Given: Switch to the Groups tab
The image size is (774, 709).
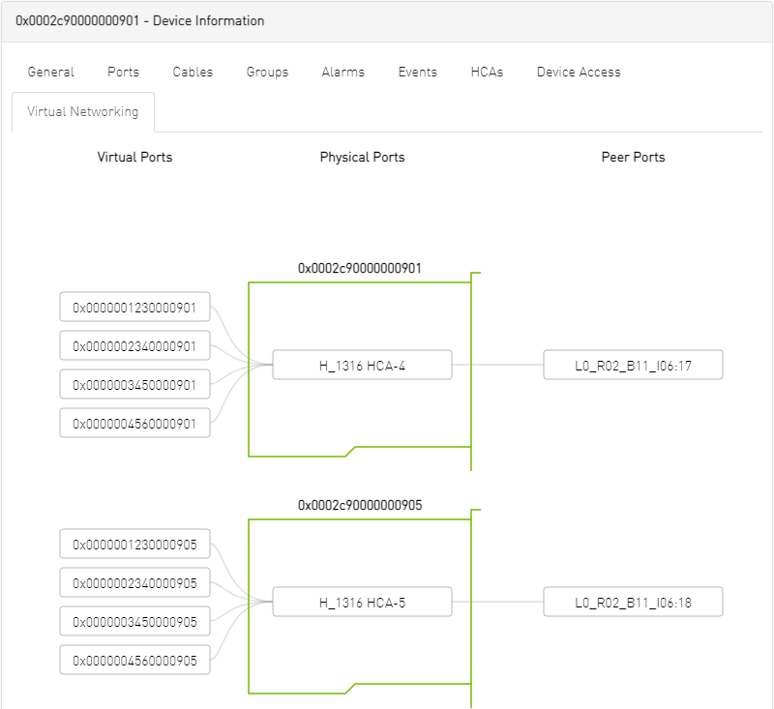Looking at the screenshot, I should (x=267, y=72).
